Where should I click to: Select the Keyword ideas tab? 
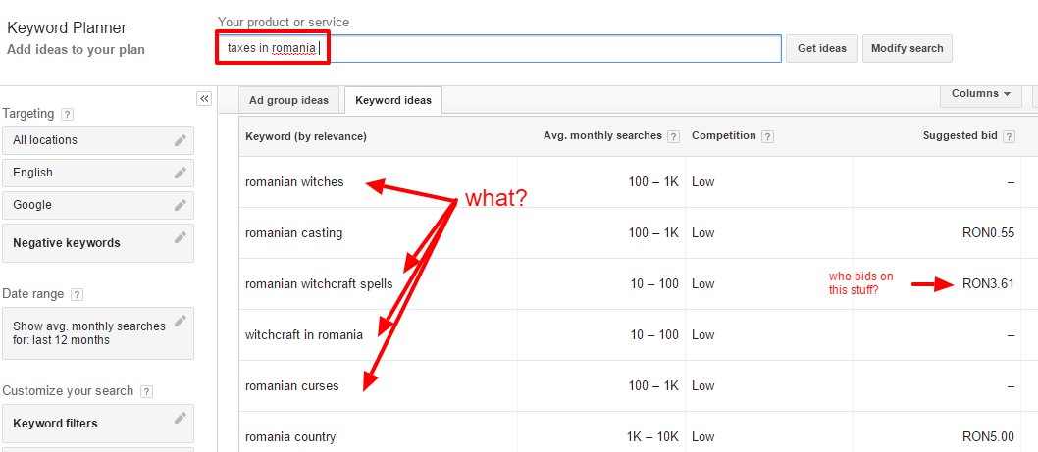coord(393,101)
